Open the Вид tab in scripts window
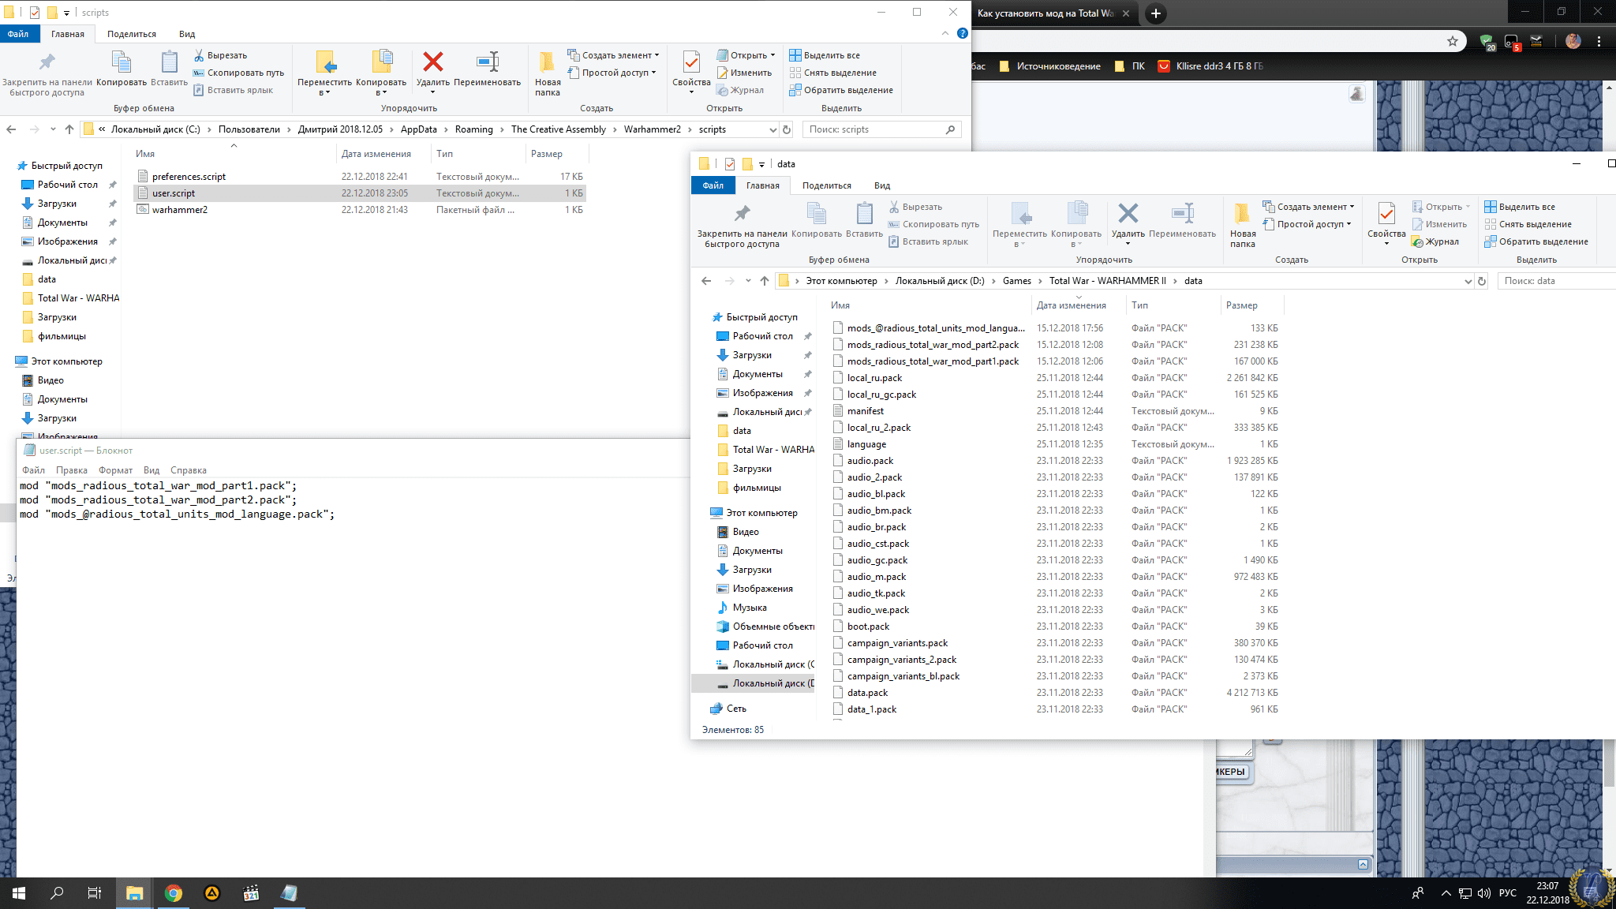Screen dimensions: 1616x909 pos(187,34)
